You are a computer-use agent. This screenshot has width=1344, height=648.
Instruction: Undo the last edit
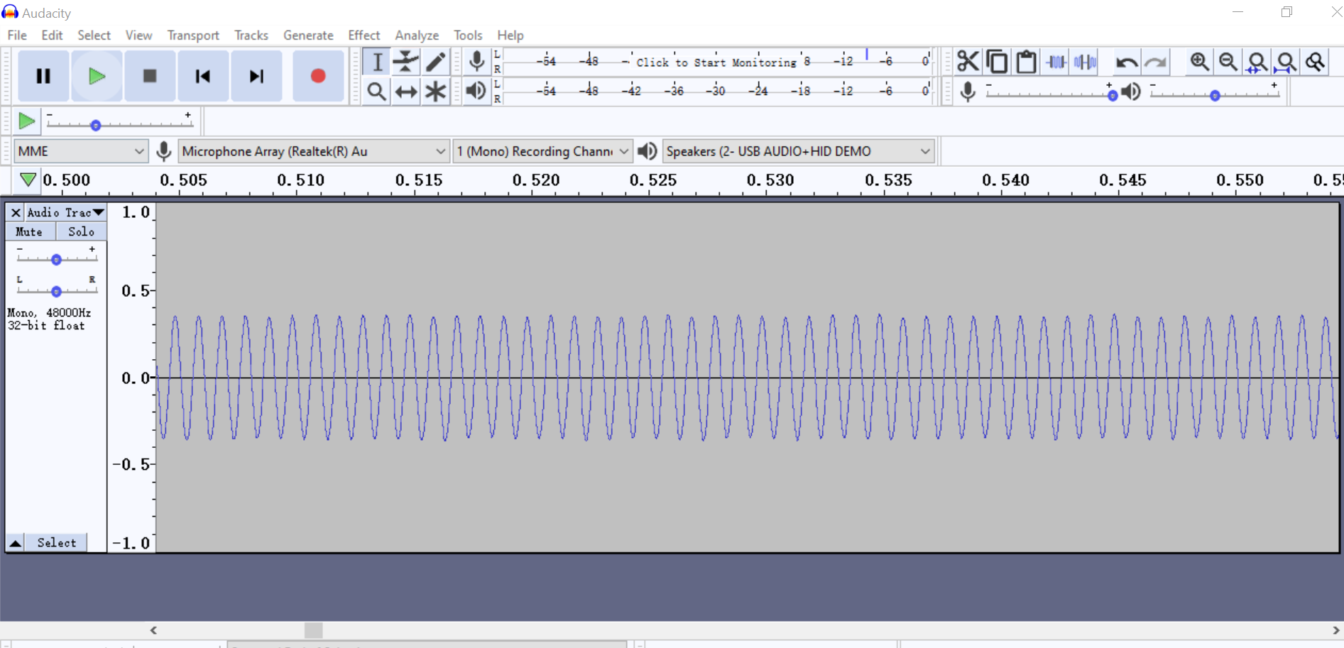pyautogui.click(x=1127, y=62)
